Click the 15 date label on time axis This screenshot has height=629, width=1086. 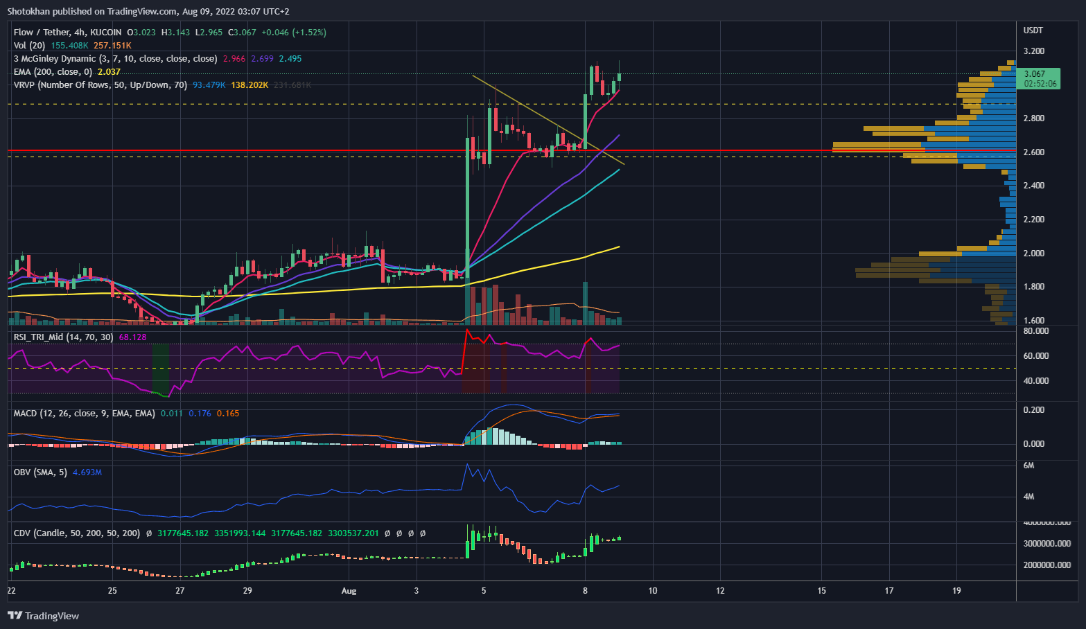821,591
